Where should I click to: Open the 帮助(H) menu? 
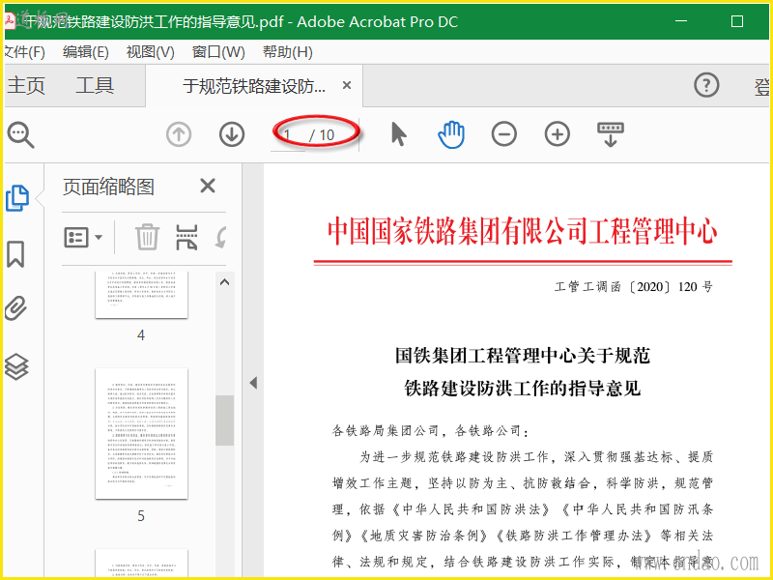287,52
